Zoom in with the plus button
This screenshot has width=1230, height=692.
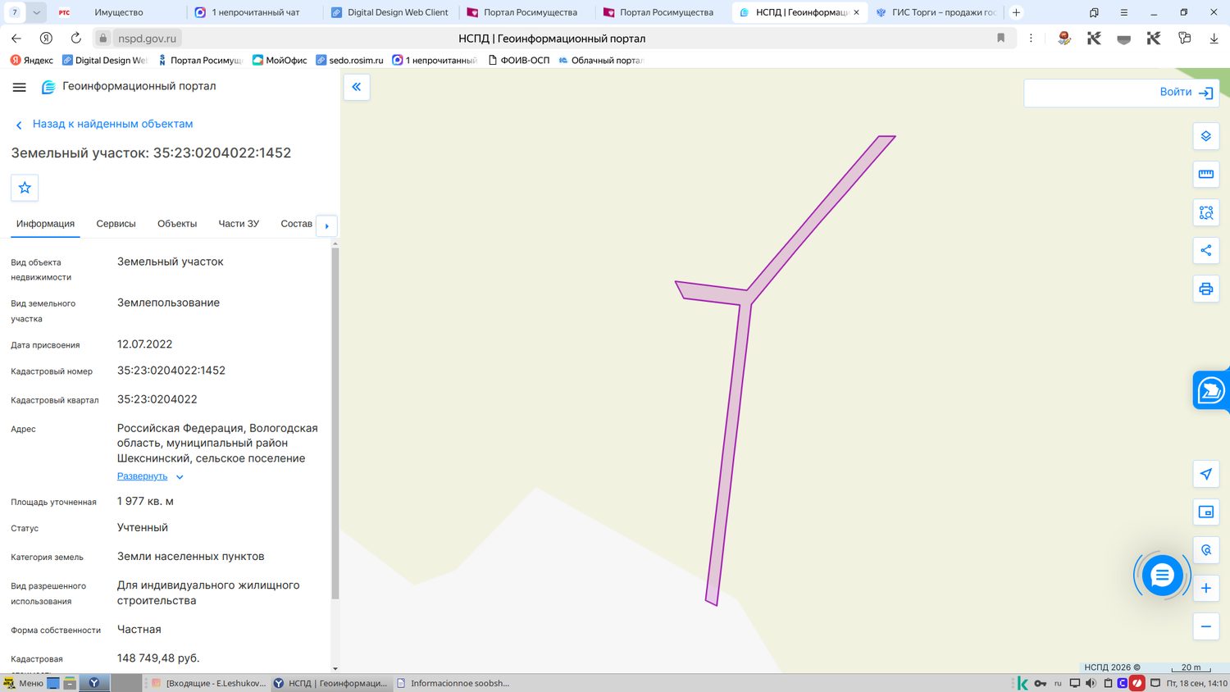tap(1205, 588)
